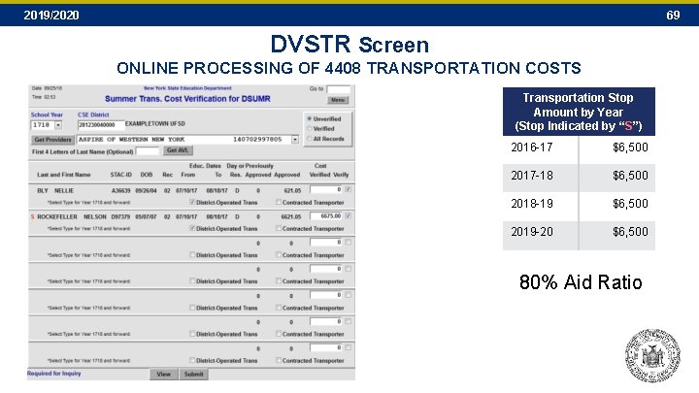Image resolution: width=699 pixels, height=393 pixels.
Task: Click the name ROCKEFELLER NELSON
Action: pyautogui.click(x=72, y=217)
